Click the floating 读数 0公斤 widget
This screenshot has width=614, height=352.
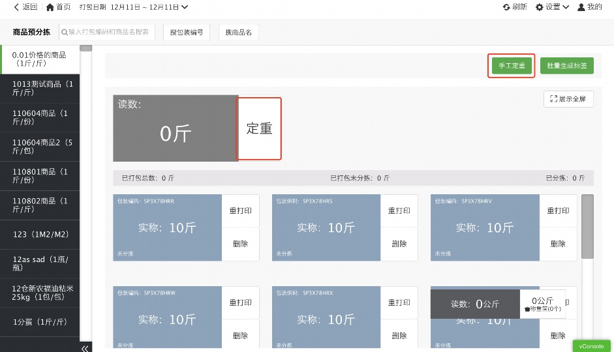point(475,304)
